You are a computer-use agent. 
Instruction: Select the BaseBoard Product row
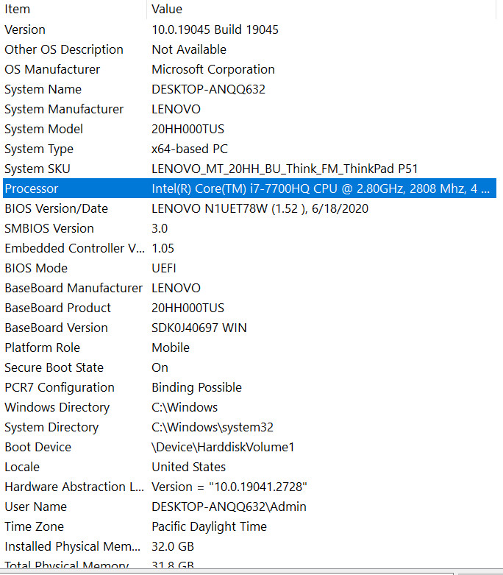(x=57, y=308)
